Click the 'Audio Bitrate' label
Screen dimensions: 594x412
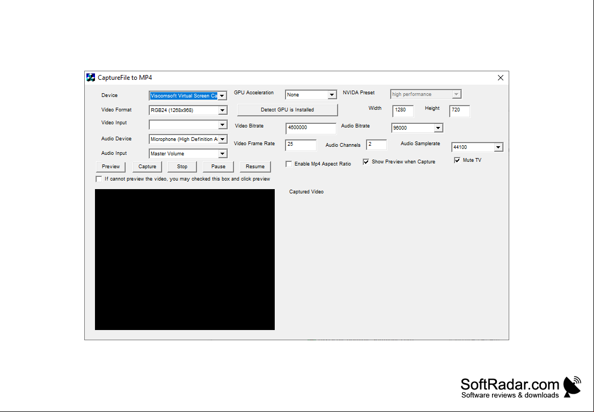click(355, 126)
